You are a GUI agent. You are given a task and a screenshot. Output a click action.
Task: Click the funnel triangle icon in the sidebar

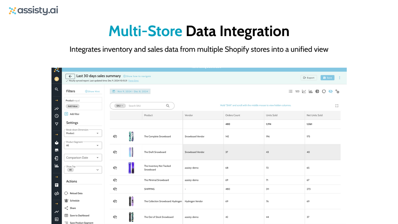coord(57,124)
